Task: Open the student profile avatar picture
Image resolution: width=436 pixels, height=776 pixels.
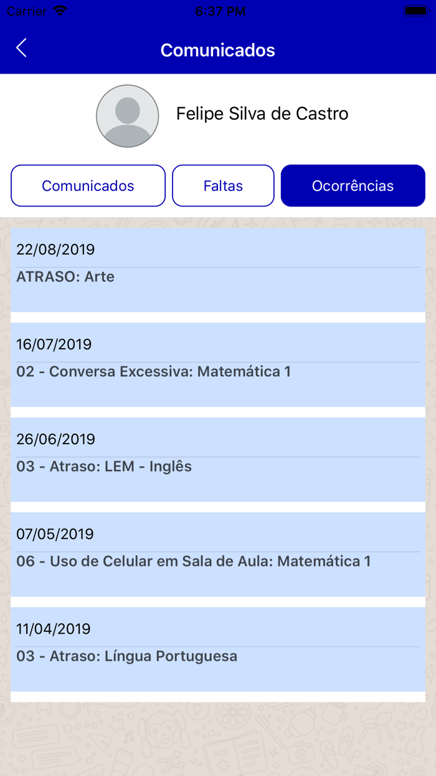Action: (x=127, y=115)
